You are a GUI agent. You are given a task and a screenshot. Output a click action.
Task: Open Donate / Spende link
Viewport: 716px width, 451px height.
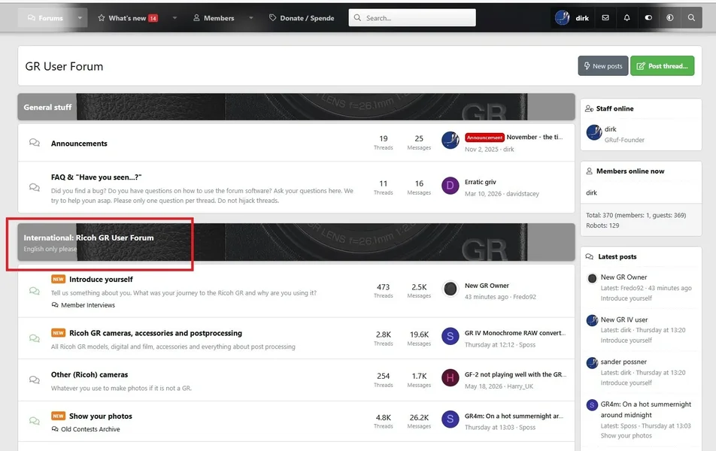[302, 18]
